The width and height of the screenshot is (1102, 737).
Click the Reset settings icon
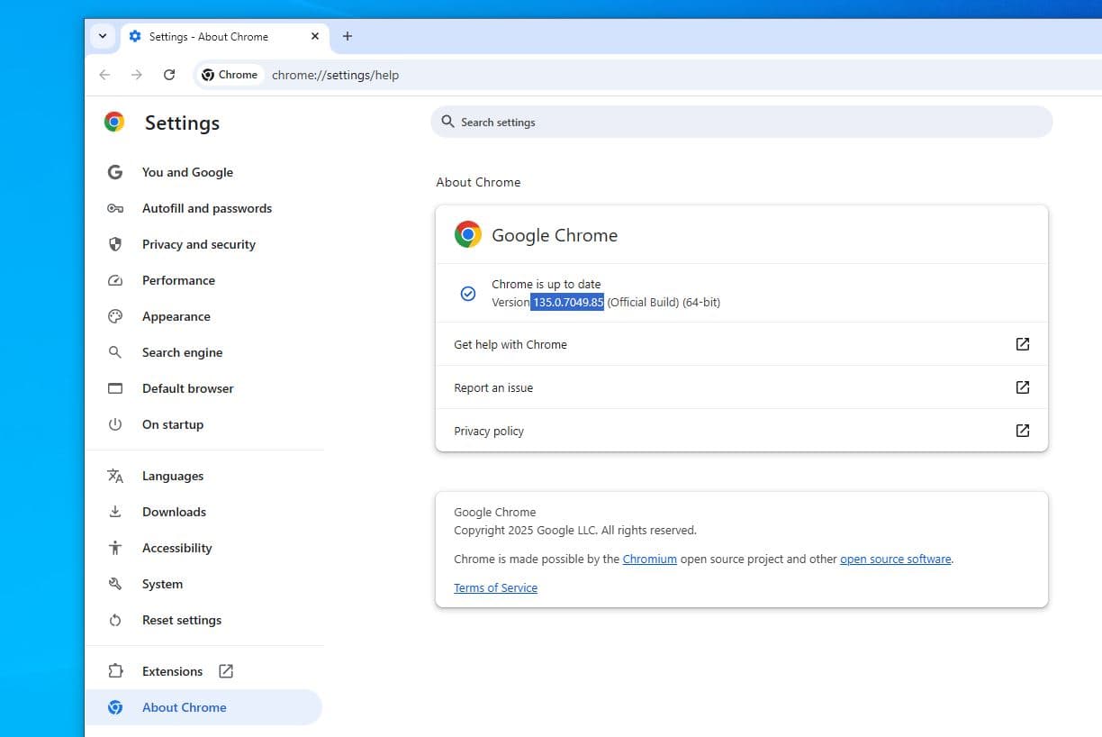point(115,620)
